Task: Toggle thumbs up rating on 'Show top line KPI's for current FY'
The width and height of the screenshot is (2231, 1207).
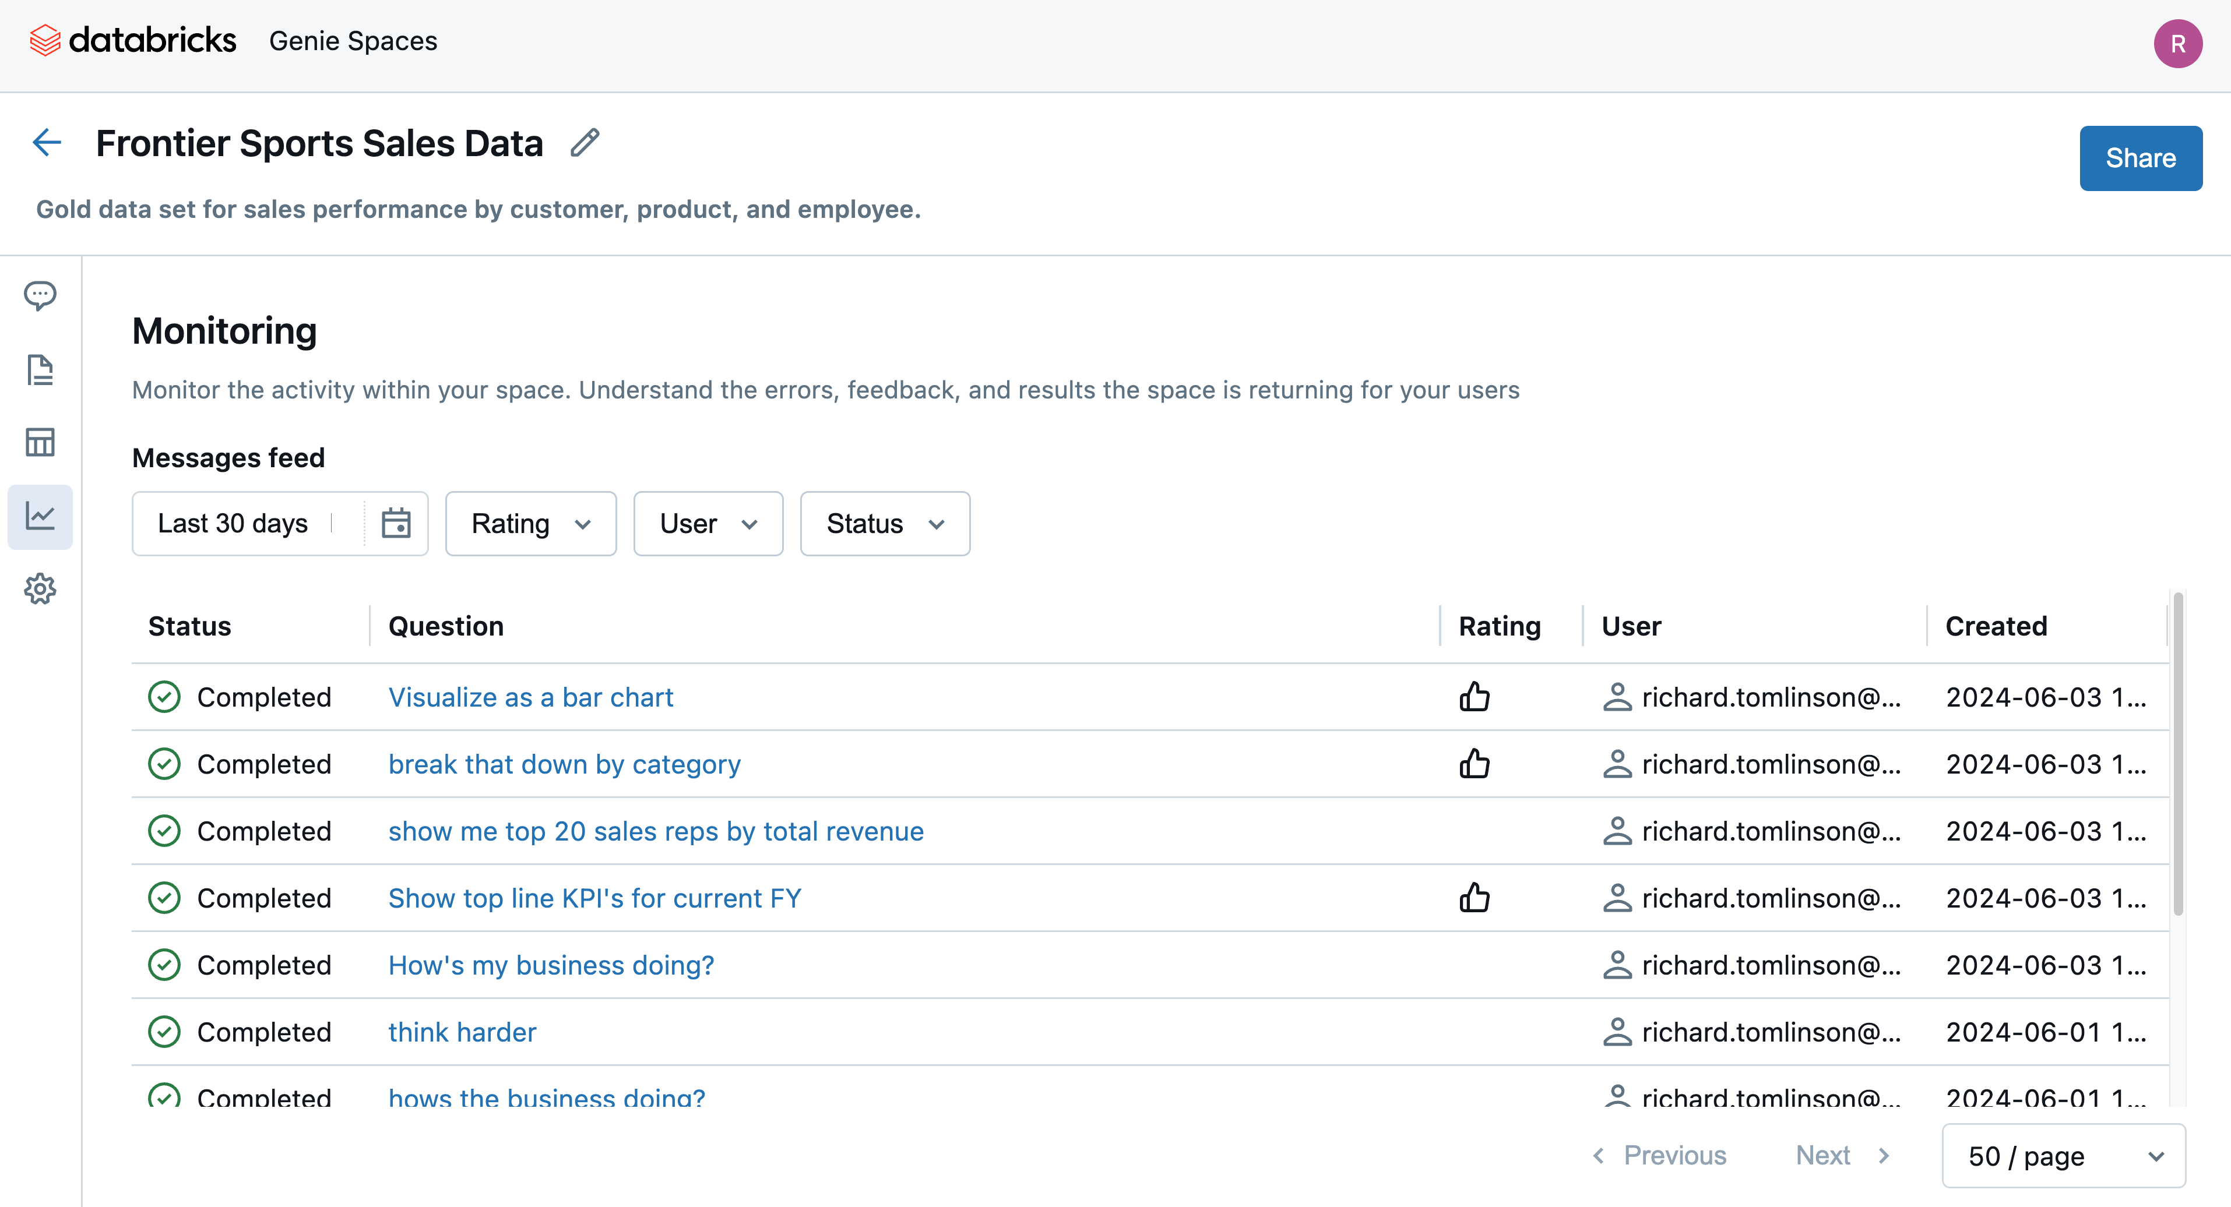Action: coord(1476,898)
